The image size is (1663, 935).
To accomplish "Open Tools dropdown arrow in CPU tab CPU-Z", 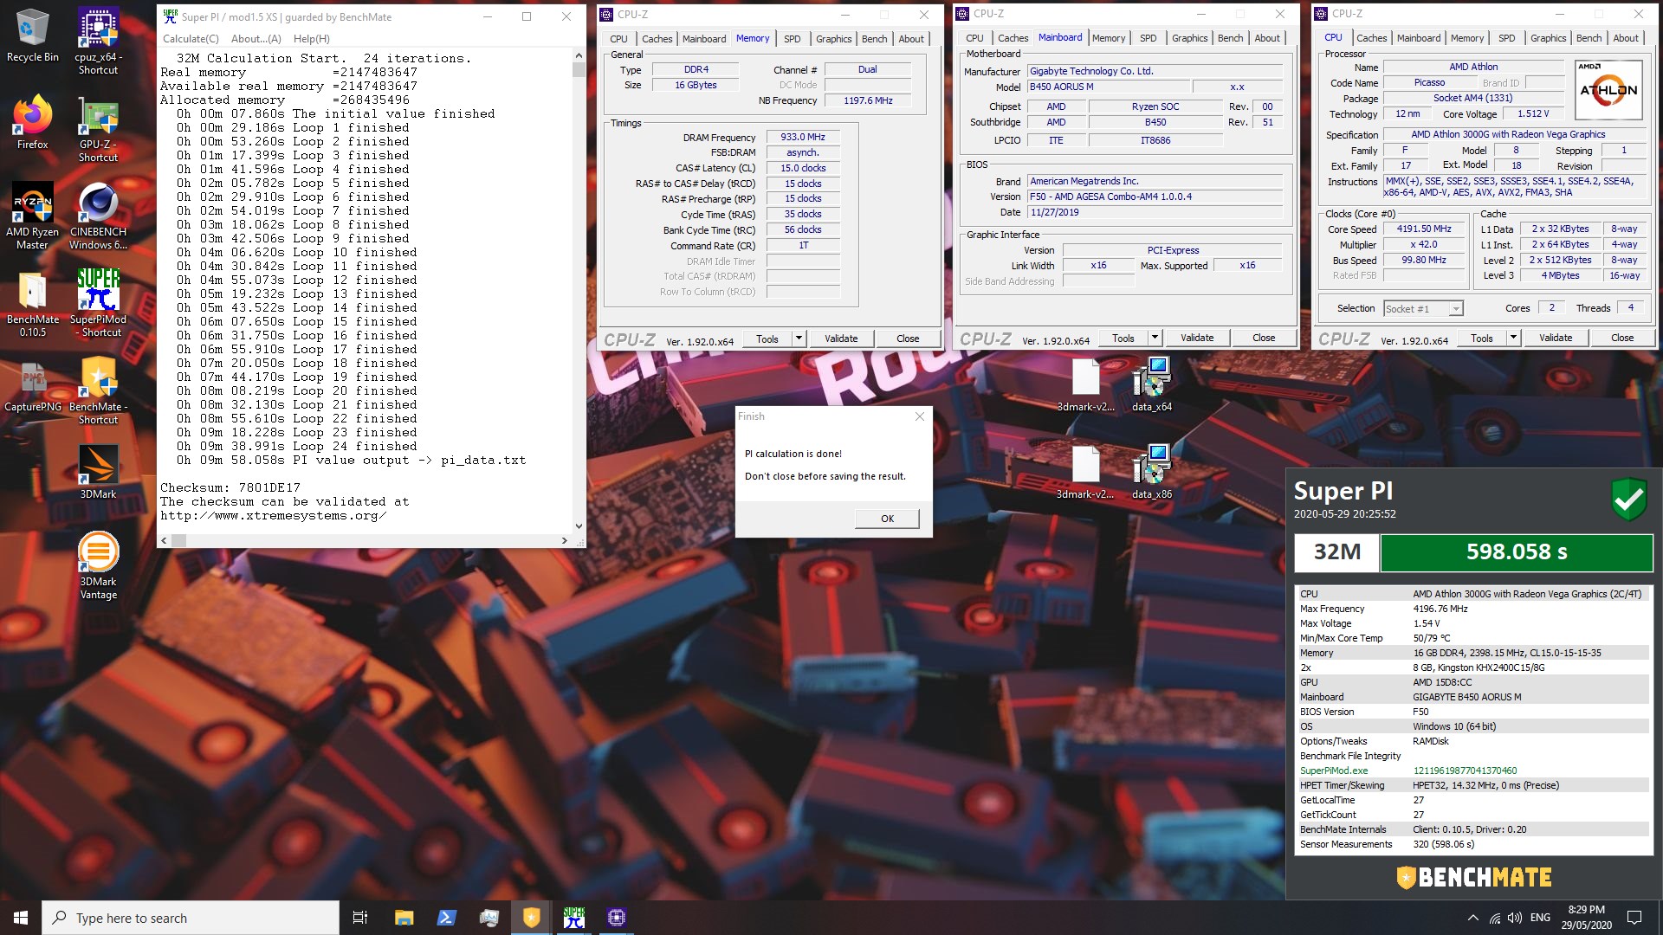I will pyautogui.click(x=1513, y=338).
